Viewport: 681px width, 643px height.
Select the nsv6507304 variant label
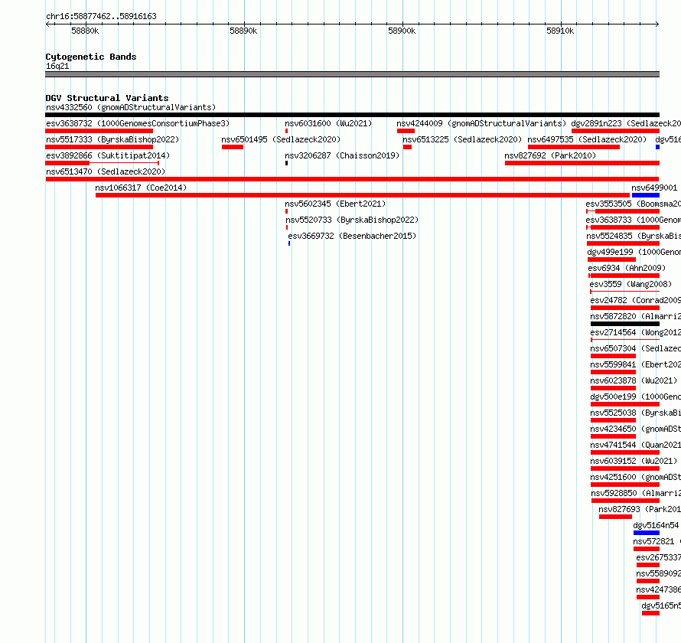coord(635,348)
